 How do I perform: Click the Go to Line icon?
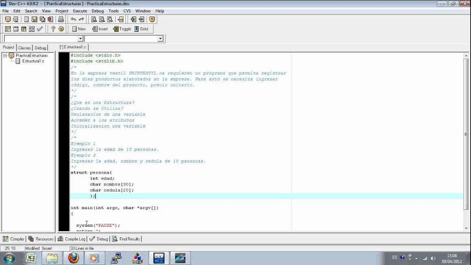click(120, 20)
